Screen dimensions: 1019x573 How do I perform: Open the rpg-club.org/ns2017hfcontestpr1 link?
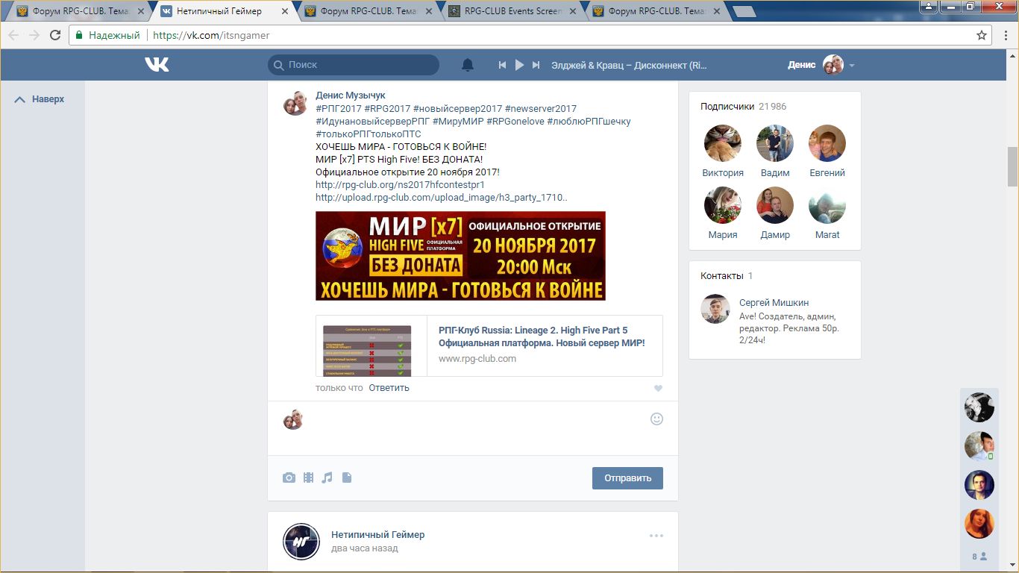(400, 184)
